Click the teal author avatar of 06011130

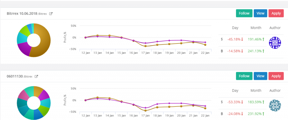tap(275, 106)
